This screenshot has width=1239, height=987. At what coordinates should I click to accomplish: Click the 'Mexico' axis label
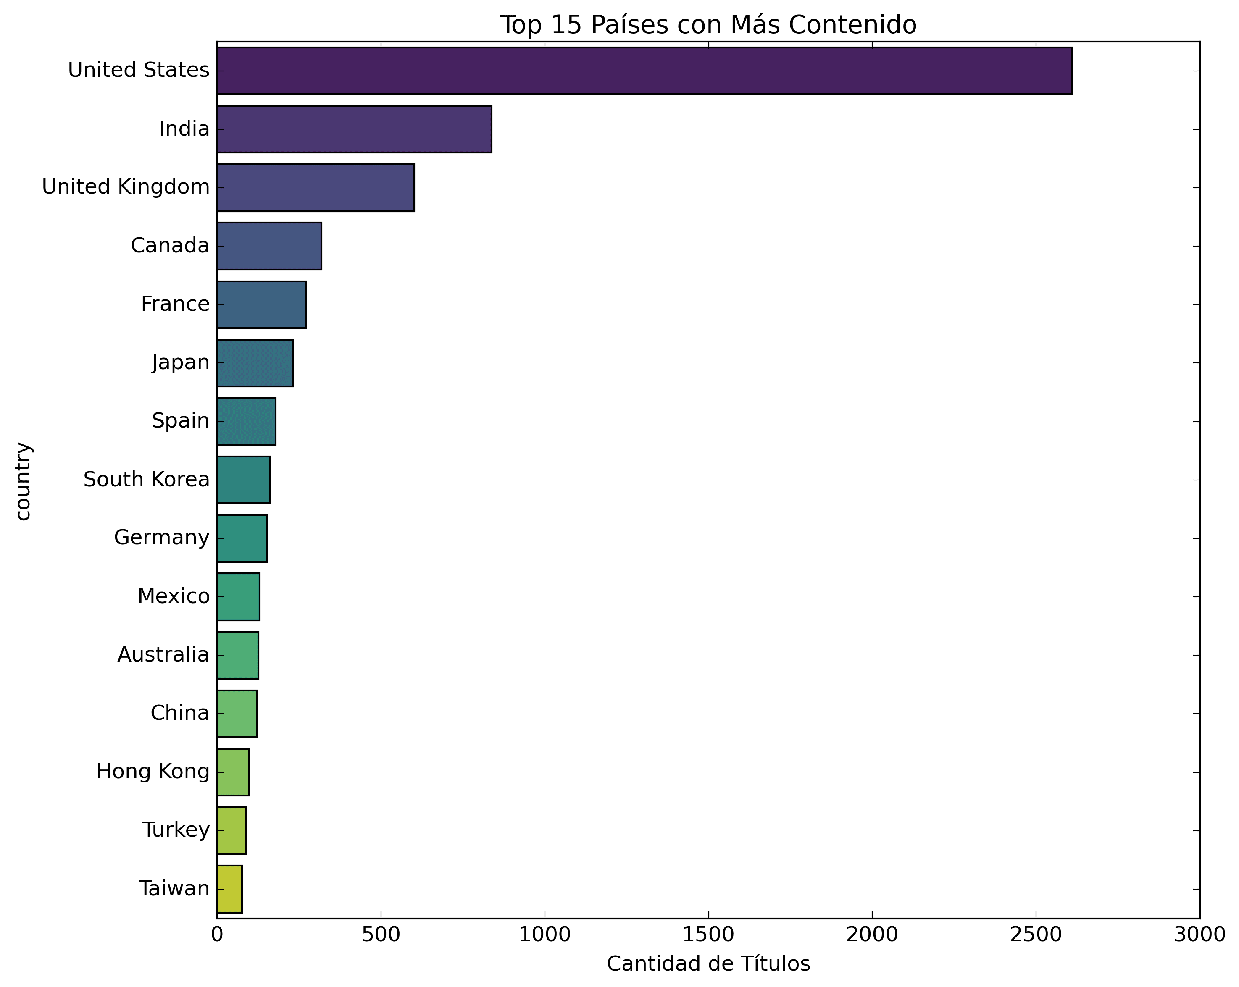(x=174, y=596)
